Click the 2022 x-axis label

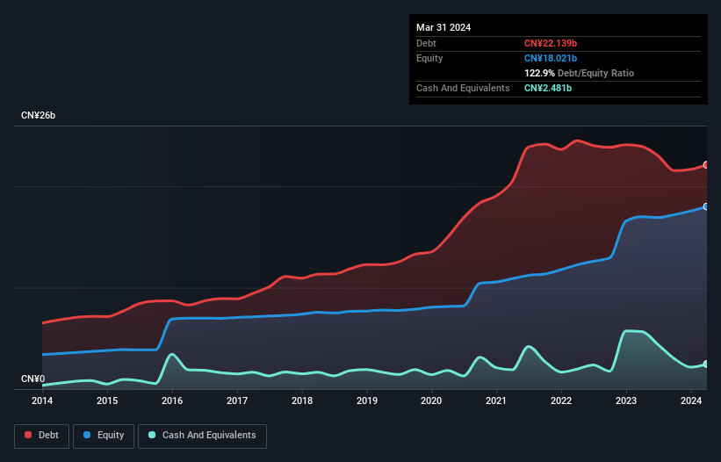(561, 401)
